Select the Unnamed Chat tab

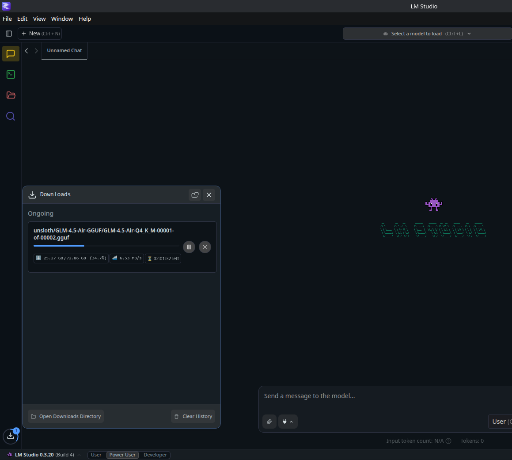(x=64, y=51)
